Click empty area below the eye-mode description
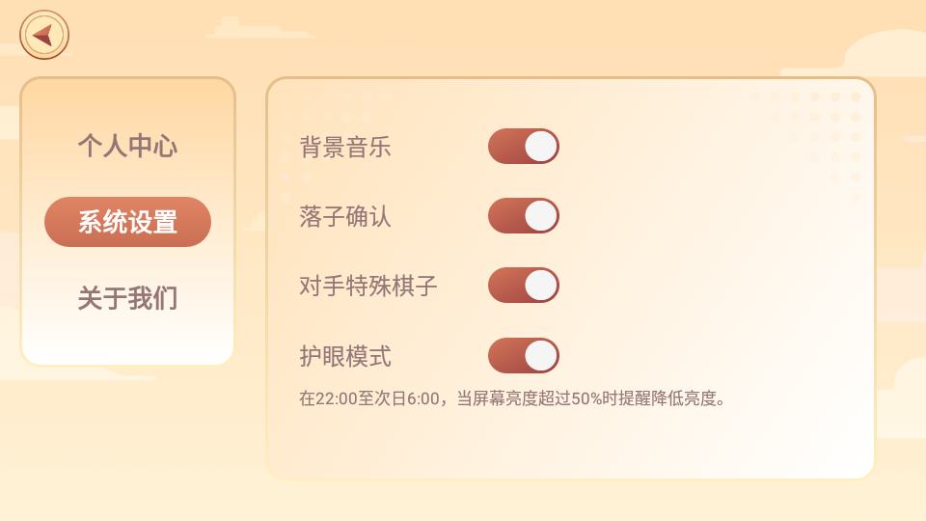Image resolution: width=926 pixels, height=521 pixels. coord(569,444)
